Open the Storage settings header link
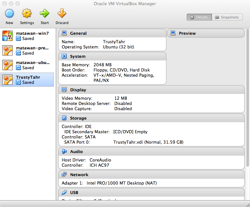The image size is (250, 207). click(78, 118)
